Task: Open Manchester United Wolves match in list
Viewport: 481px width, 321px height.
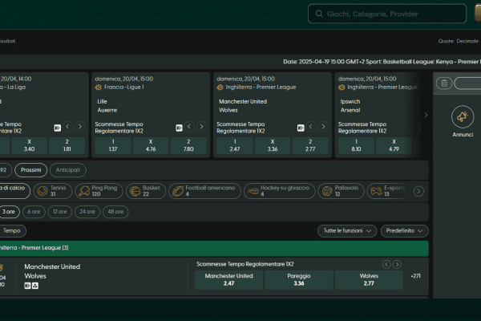Action: point(52,271)
